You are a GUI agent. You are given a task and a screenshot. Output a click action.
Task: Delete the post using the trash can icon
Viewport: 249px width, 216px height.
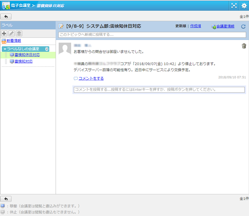244,46
